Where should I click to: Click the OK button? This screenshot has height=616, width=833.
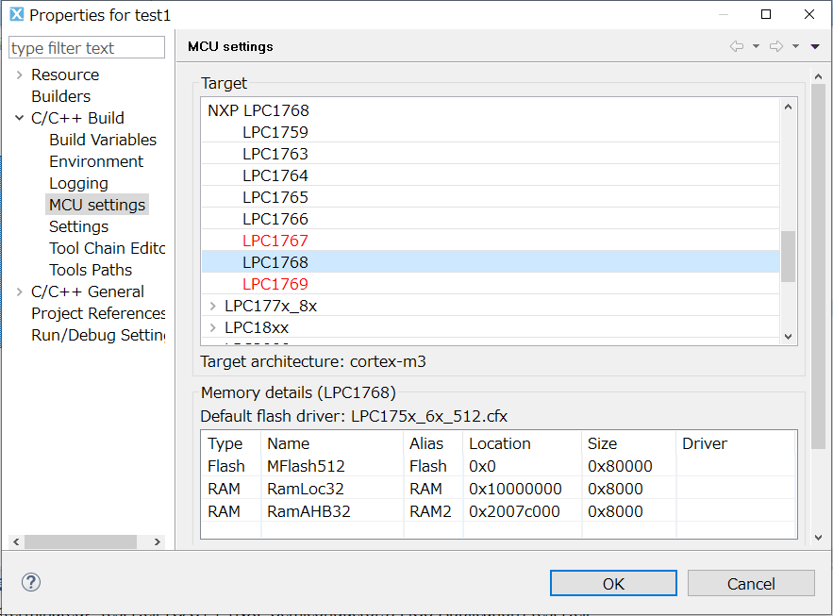coord(613,584)
